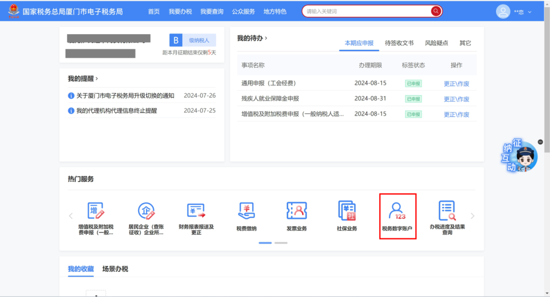
Task: Expand the user account dropdown arrow
Action: (530, 12)
